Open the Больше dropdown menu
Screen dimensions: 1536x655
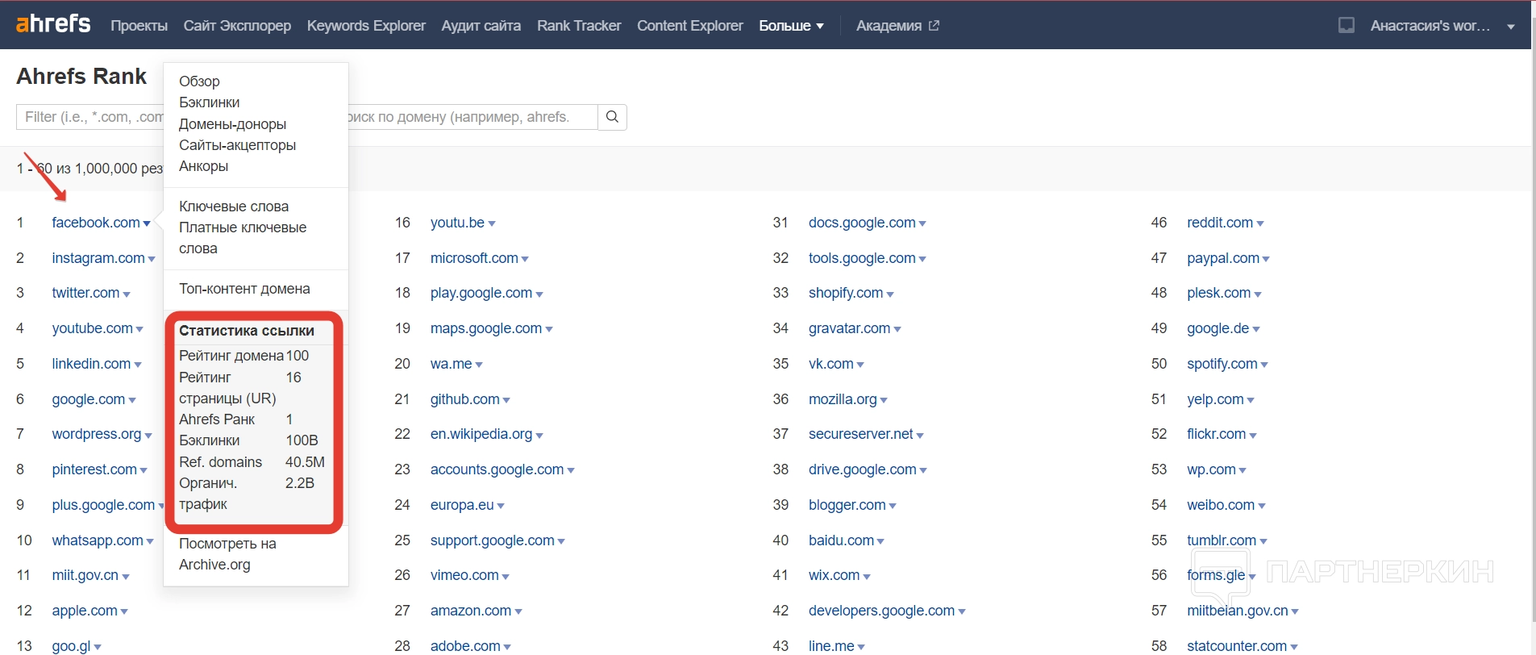(x=791, y=26)
